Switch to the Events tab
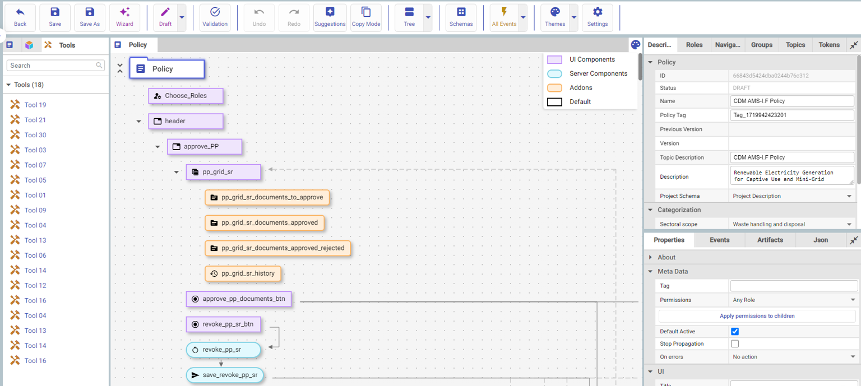 pyautogui.click(x=719, y=240)
